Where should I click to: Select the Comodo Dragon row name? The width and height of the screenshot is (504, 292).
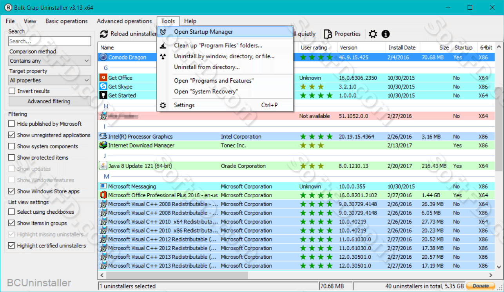pos(127,57)
